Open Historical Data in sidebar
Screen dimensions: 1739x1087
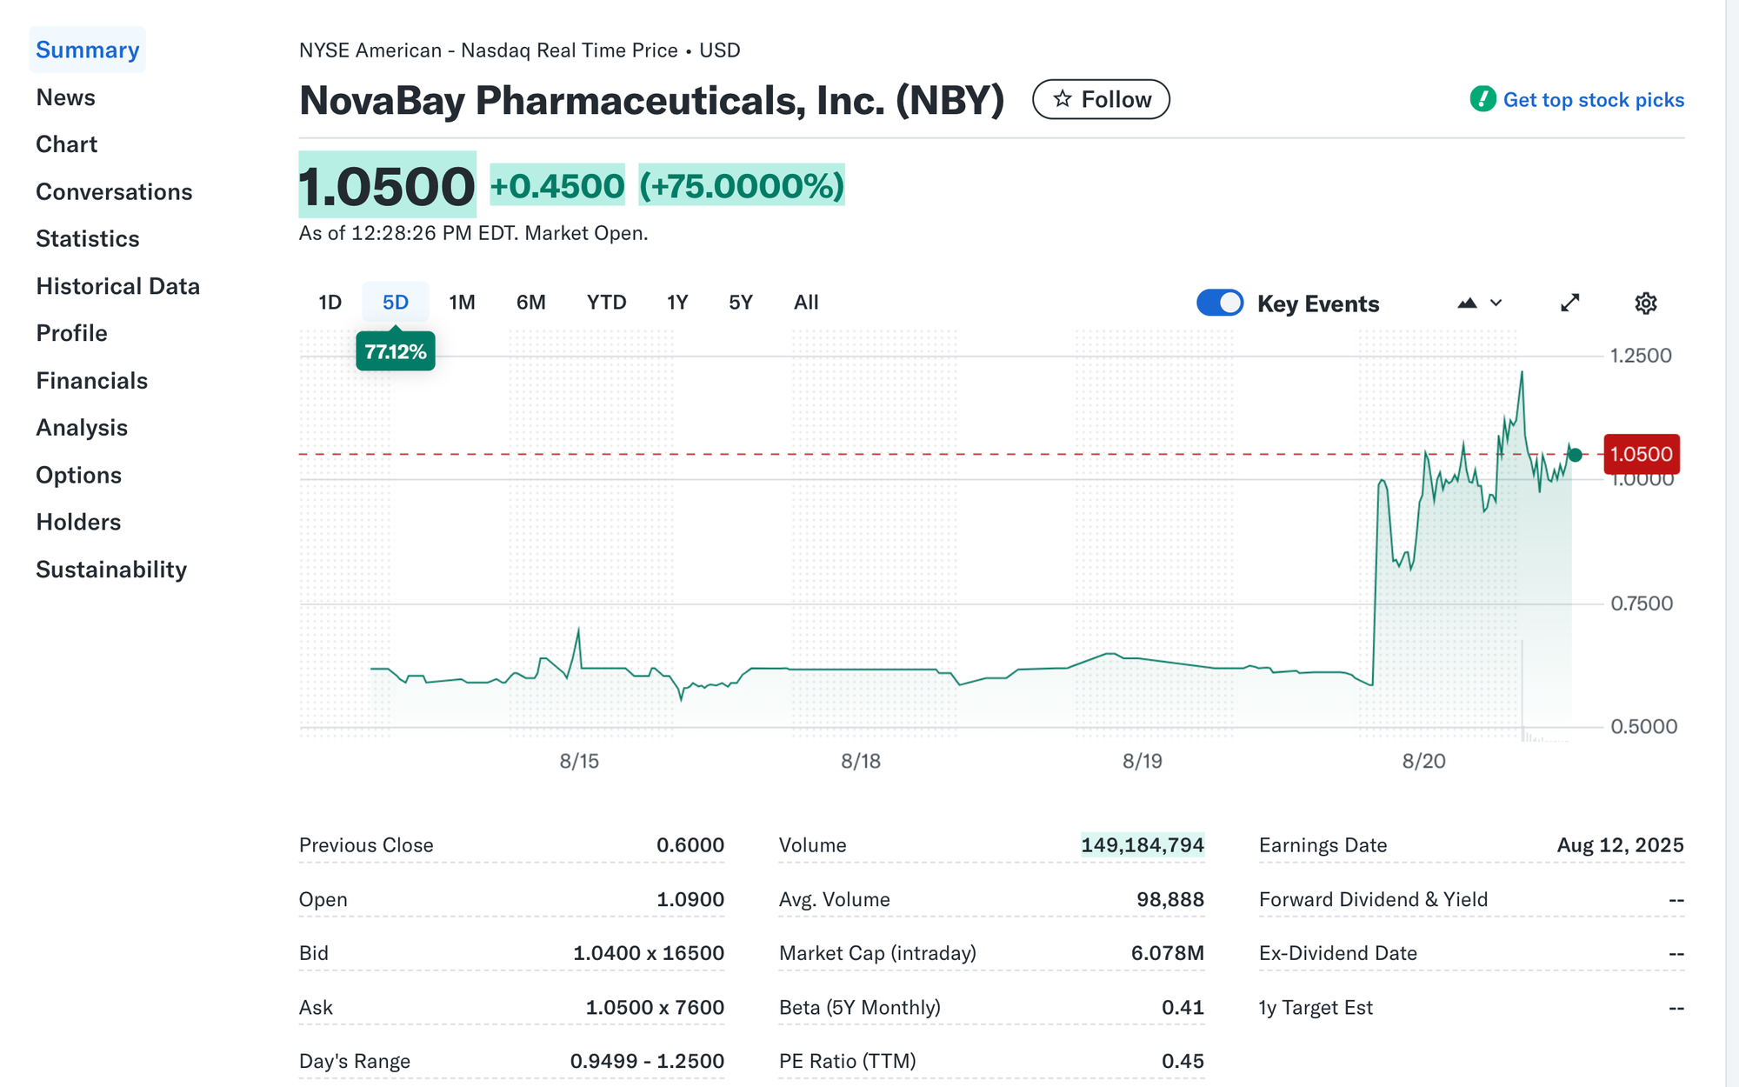point(117,286)
